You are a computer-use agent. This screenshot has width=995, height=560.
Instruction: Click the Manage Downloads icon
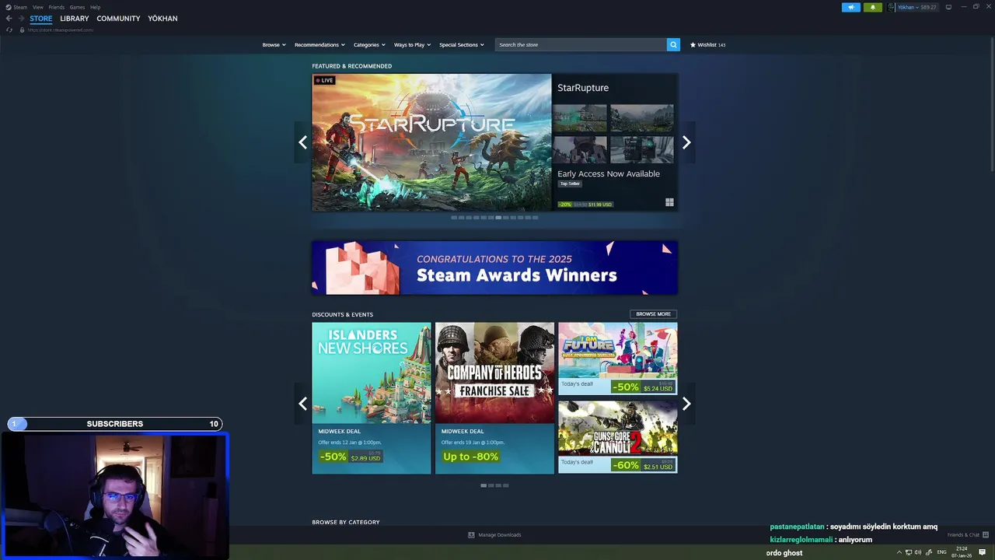471,535
